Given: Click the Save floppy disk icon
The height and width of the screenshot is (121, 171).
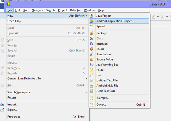Looking at the screenshot, I should 2,40.
